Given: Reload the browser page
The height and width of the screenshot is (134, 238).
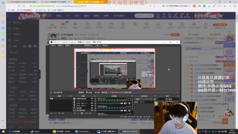Looking at the screenshot, I should click(19, 6).
